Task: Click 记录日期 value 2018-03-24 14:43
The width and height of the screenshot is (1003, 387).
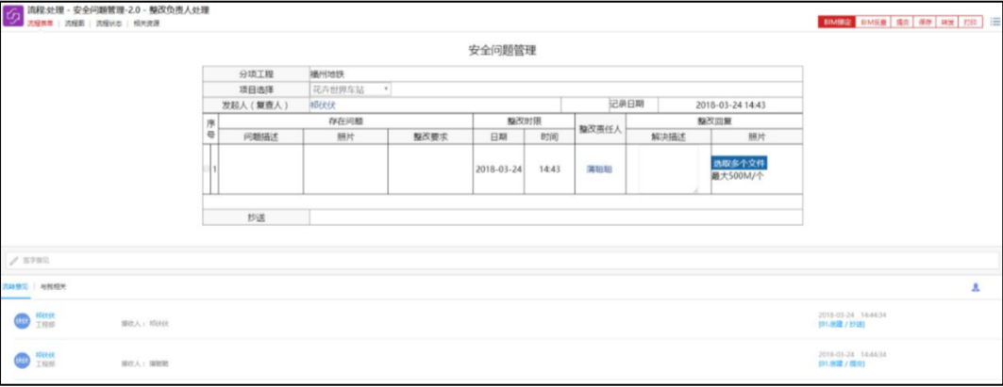Action: (x=730, y=105)
